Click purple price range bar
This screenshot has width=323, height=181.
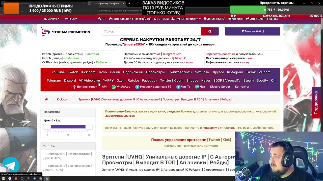pos(68,127)
